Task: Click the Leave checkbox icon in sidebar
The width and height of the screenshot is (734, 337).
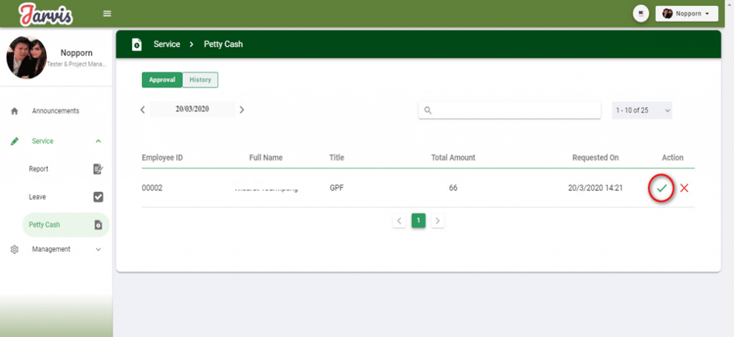Action: pyautogui.click(x=98, y=197)
